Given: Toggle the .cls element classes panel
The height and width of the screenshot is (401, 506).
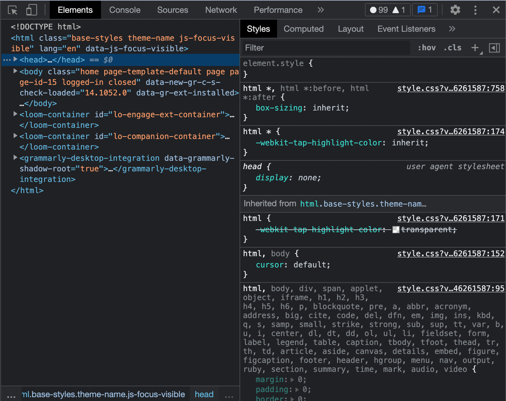Looking at the screenshot, I should [452, 48].
